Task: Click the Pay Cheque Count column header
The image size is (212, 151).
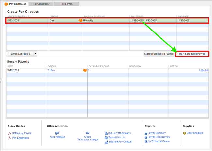Action: (x=99, y=66)
